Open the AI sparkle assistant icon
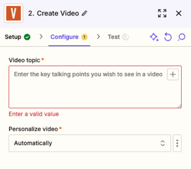 coord(154,37)
